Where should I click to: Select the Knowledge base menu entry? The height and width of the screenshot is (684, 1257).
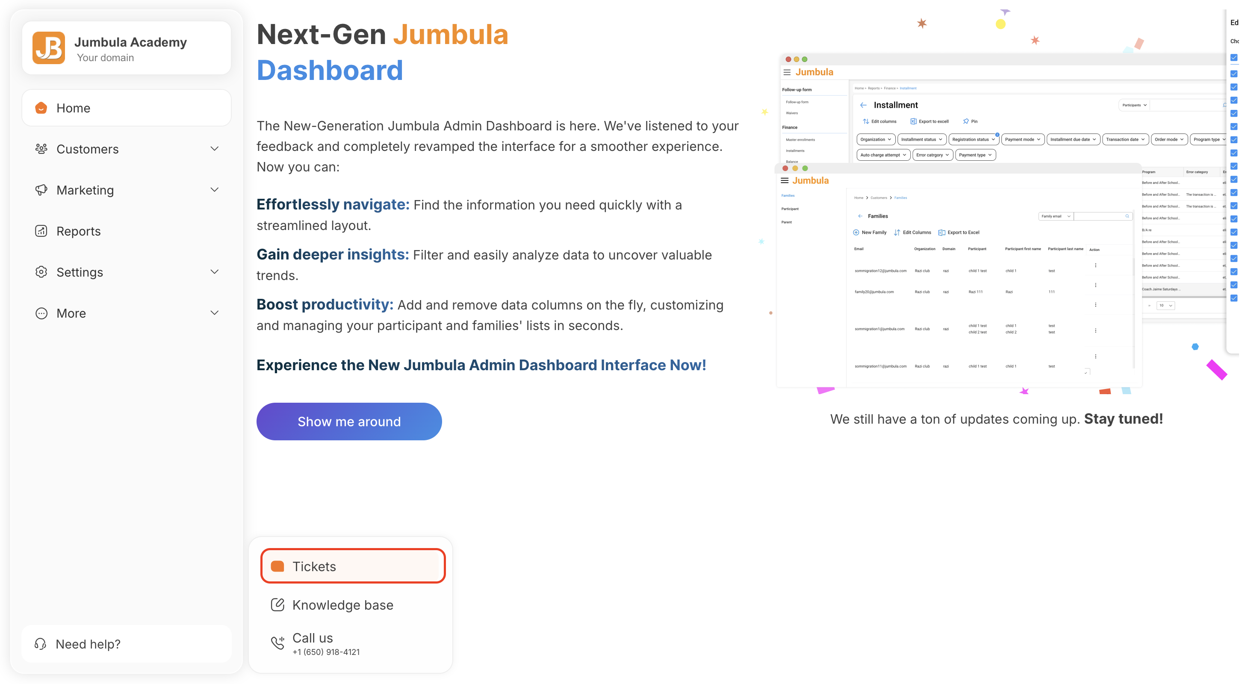[x=342, y=605]
